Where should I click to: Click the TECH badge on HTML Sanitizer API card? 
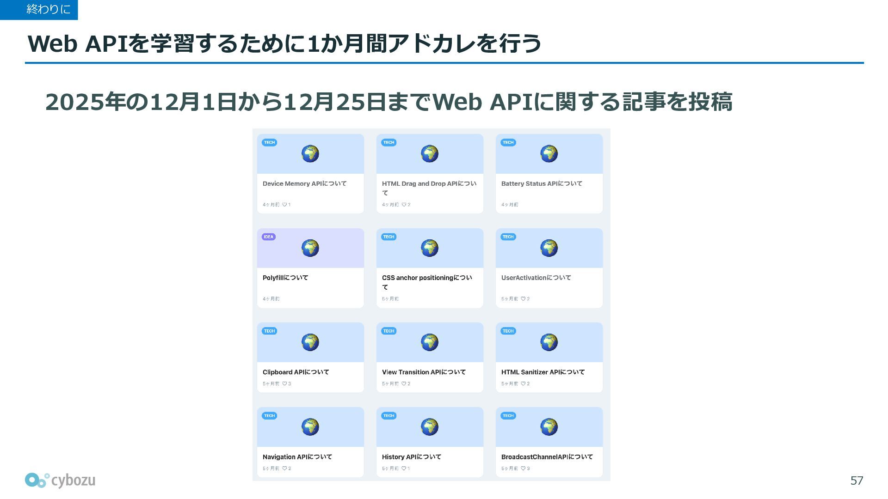click(508, 331)
